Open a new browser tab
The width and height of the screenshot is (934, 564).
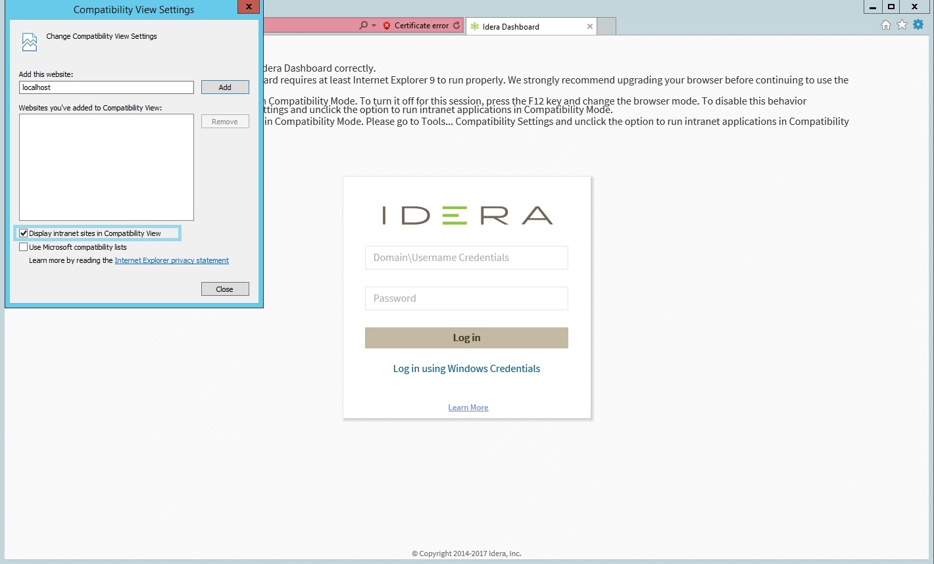coord(606,26)
